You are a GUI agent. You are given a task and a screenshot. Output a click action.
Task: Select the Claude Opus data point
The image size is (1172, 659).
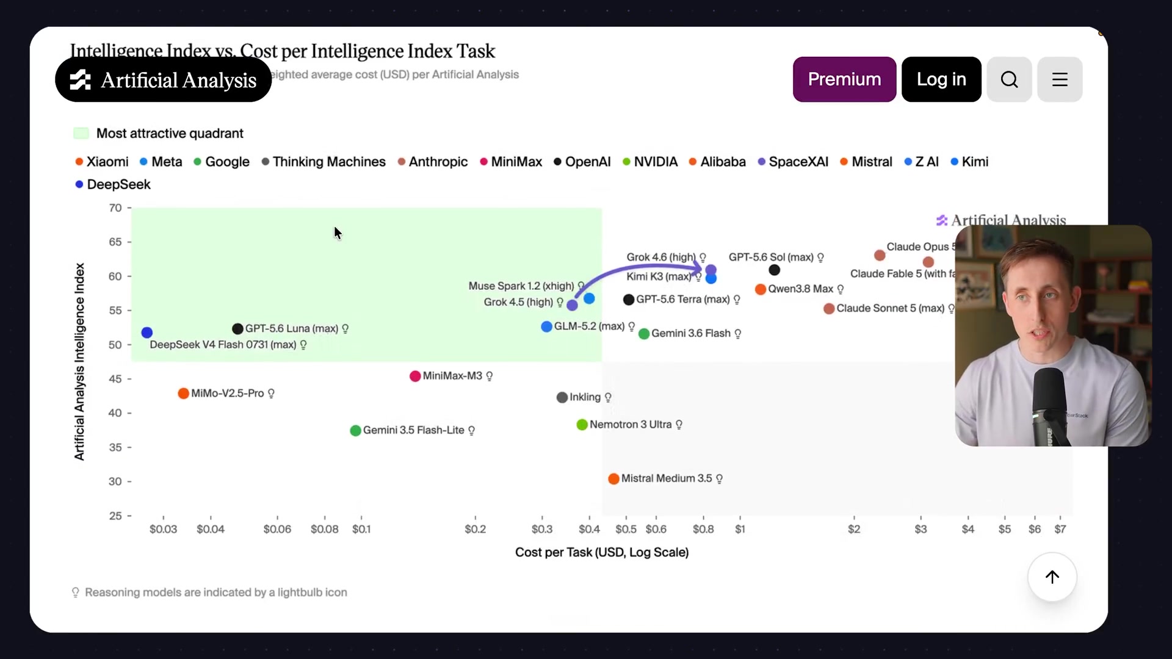880,255
